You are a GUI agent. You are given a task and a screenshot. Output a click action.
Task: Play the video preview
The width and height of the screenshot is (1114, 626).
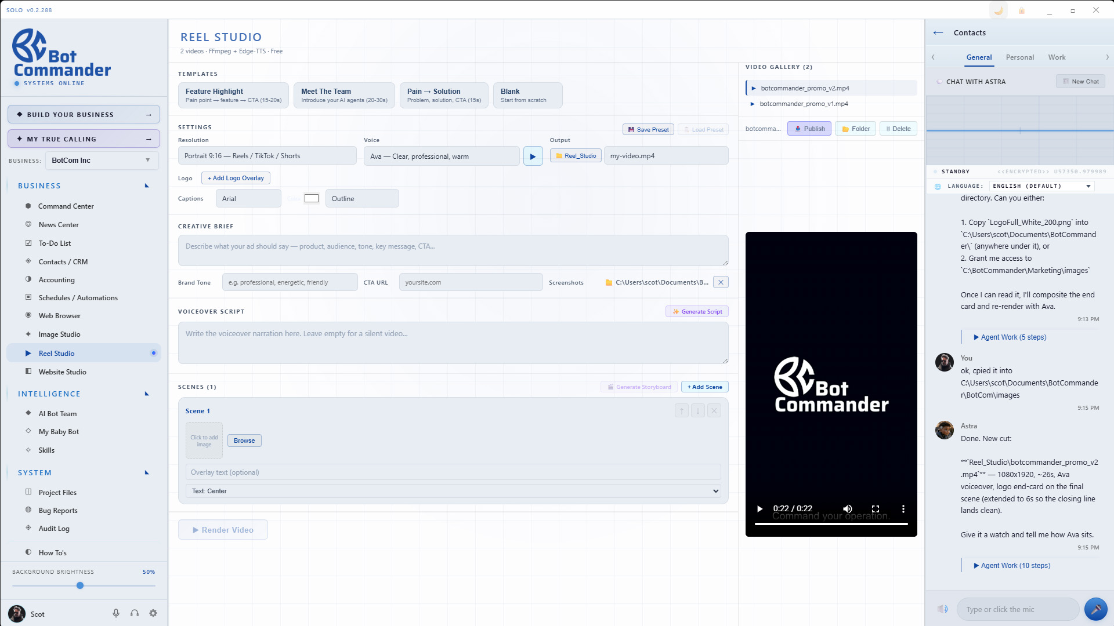click(x=759, y=509)
